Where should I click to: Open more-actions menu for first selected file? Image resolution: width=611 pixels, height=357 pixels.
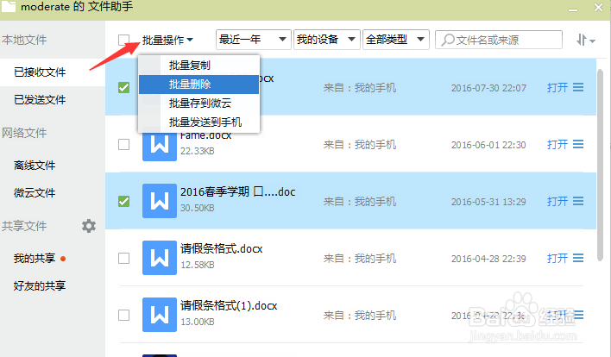coord(578,88)
